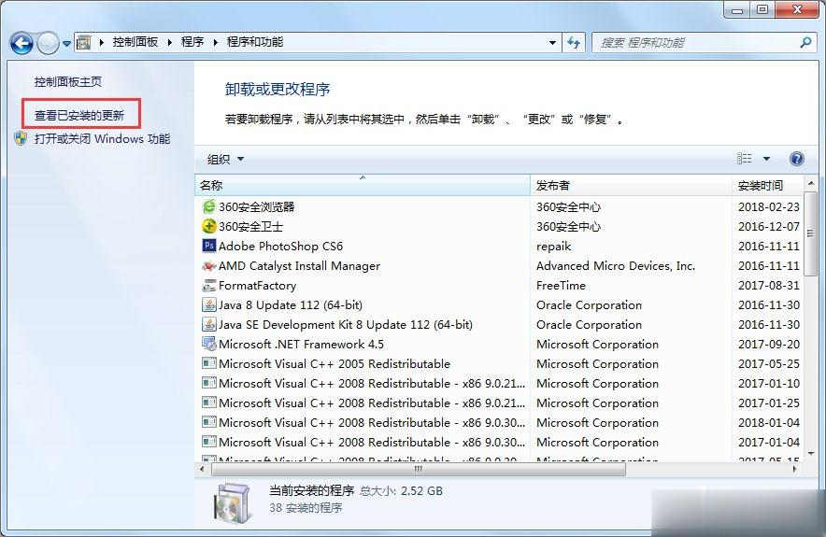The height and width of the screenshot is (537, 826).
Task: Click the Control Panel icon in address bar
Action: click(x=83, y=43)
